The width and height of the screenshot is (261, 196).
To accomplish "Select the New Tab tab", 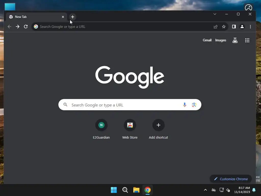I will (x=36, y=17).
